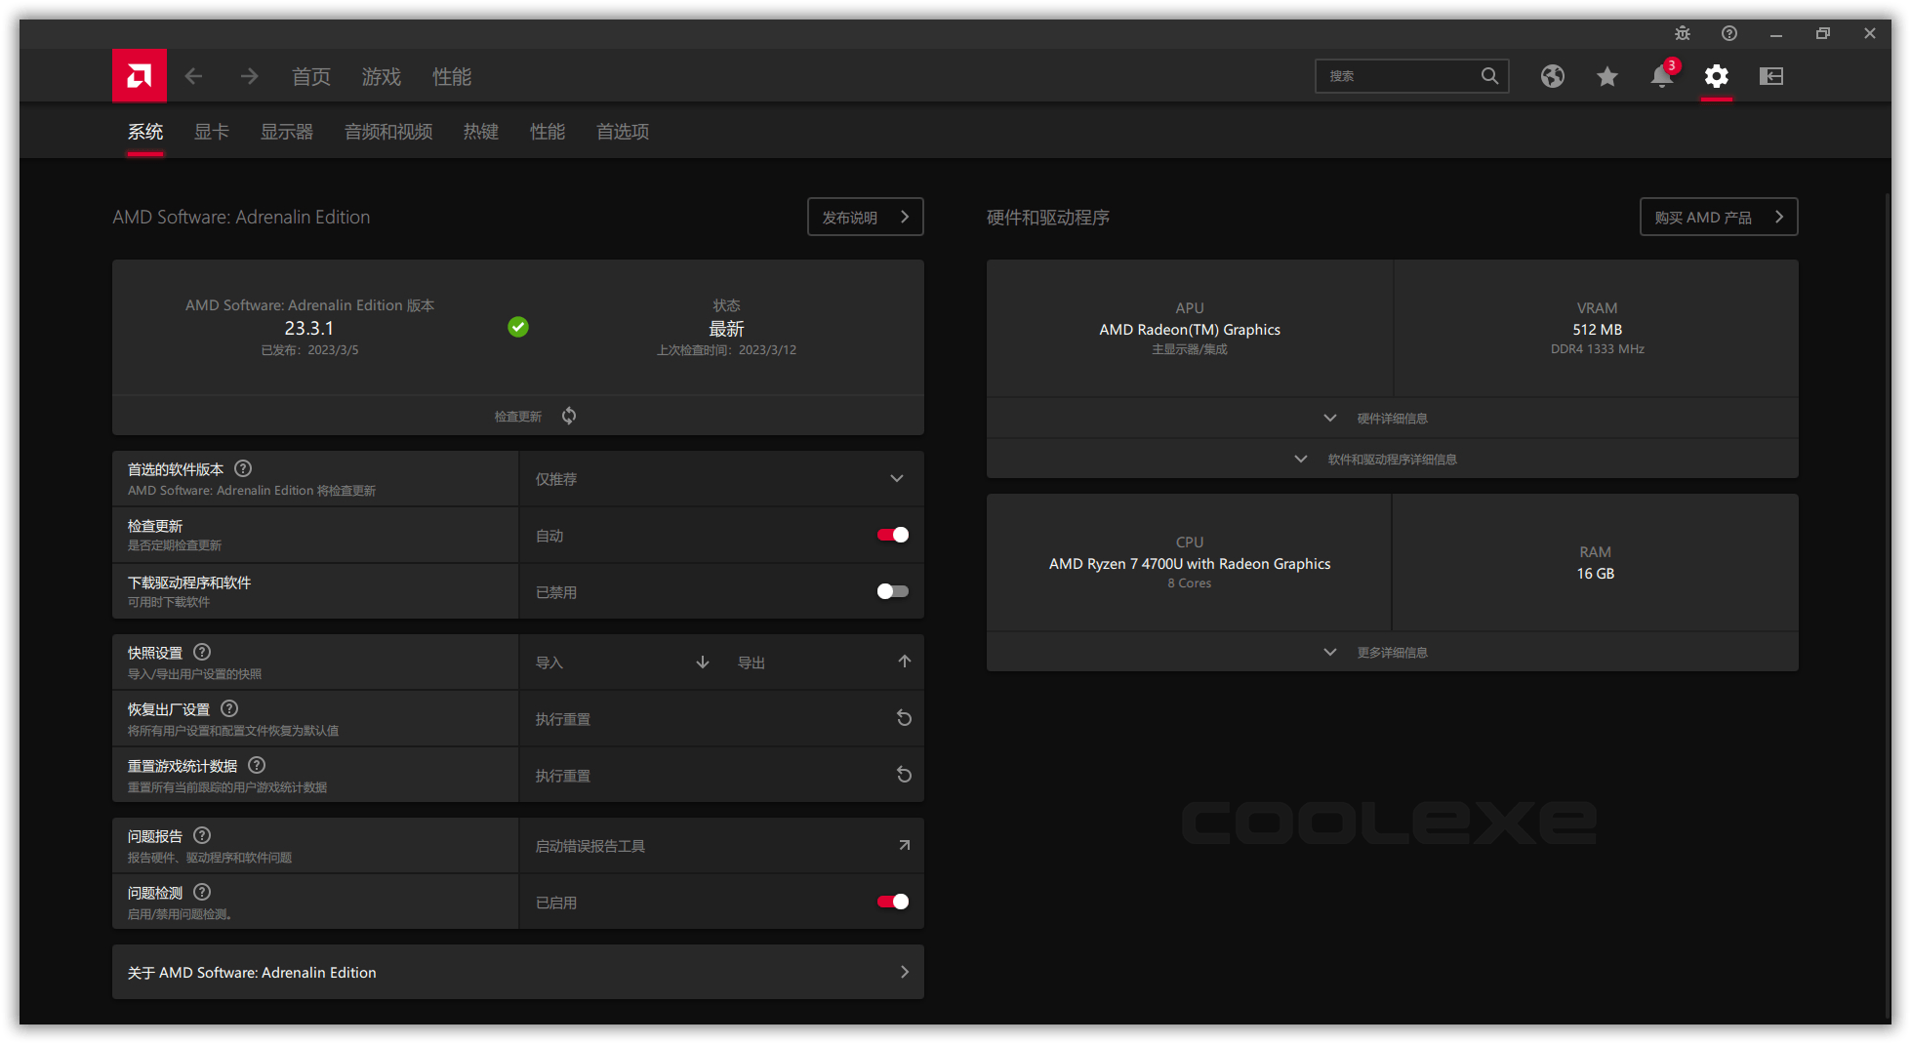Open the web browser globe icon

pos(1553,76)
